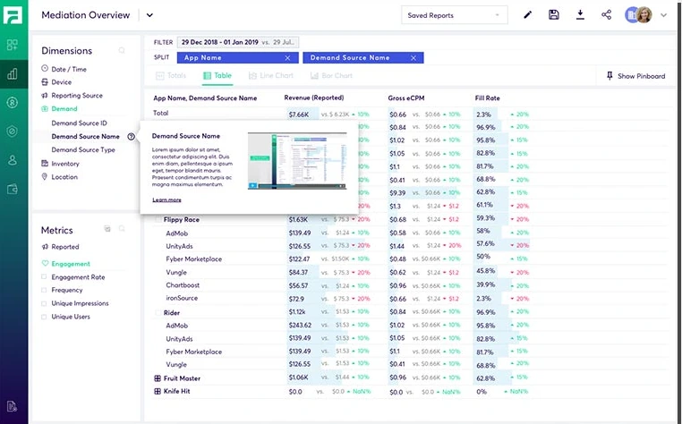The image size is (682, 424).
Task: Open the user profile sidebar icon
Action: click(13, 160)
